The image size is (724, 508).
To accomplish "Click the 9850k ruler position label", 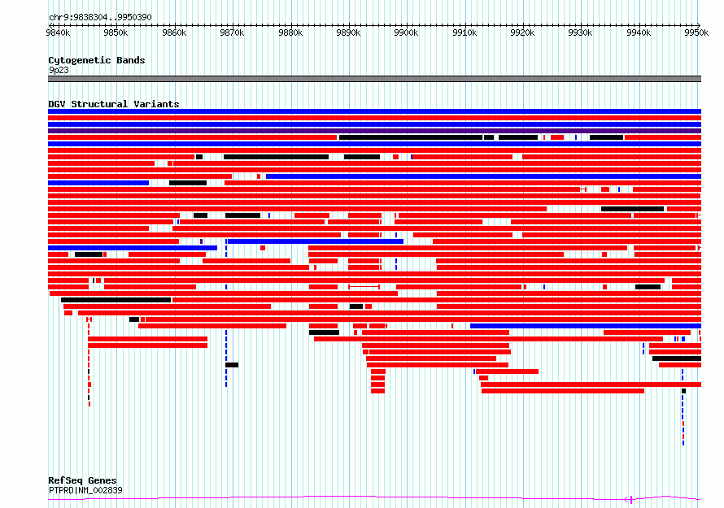I will click(x=116, y=33).
